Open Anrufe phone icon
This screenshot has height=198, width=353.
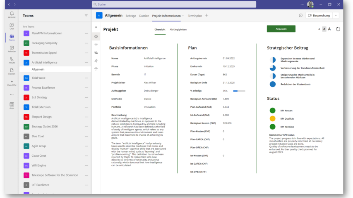click(12, 60)
